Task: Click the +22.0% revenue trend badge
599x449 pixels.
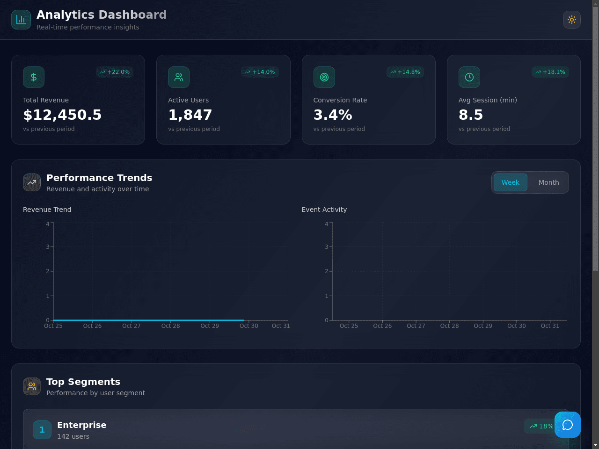Action: coord(115,72)
